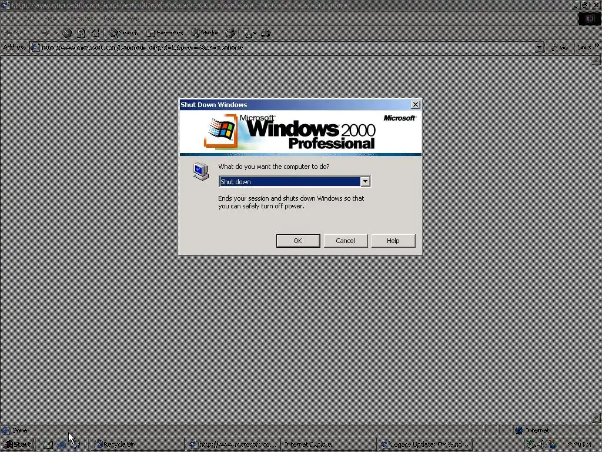Click OK in Shut Down Windows dialog
The height and width of the screenshot is (452, 602).
(x=298, y=241)
